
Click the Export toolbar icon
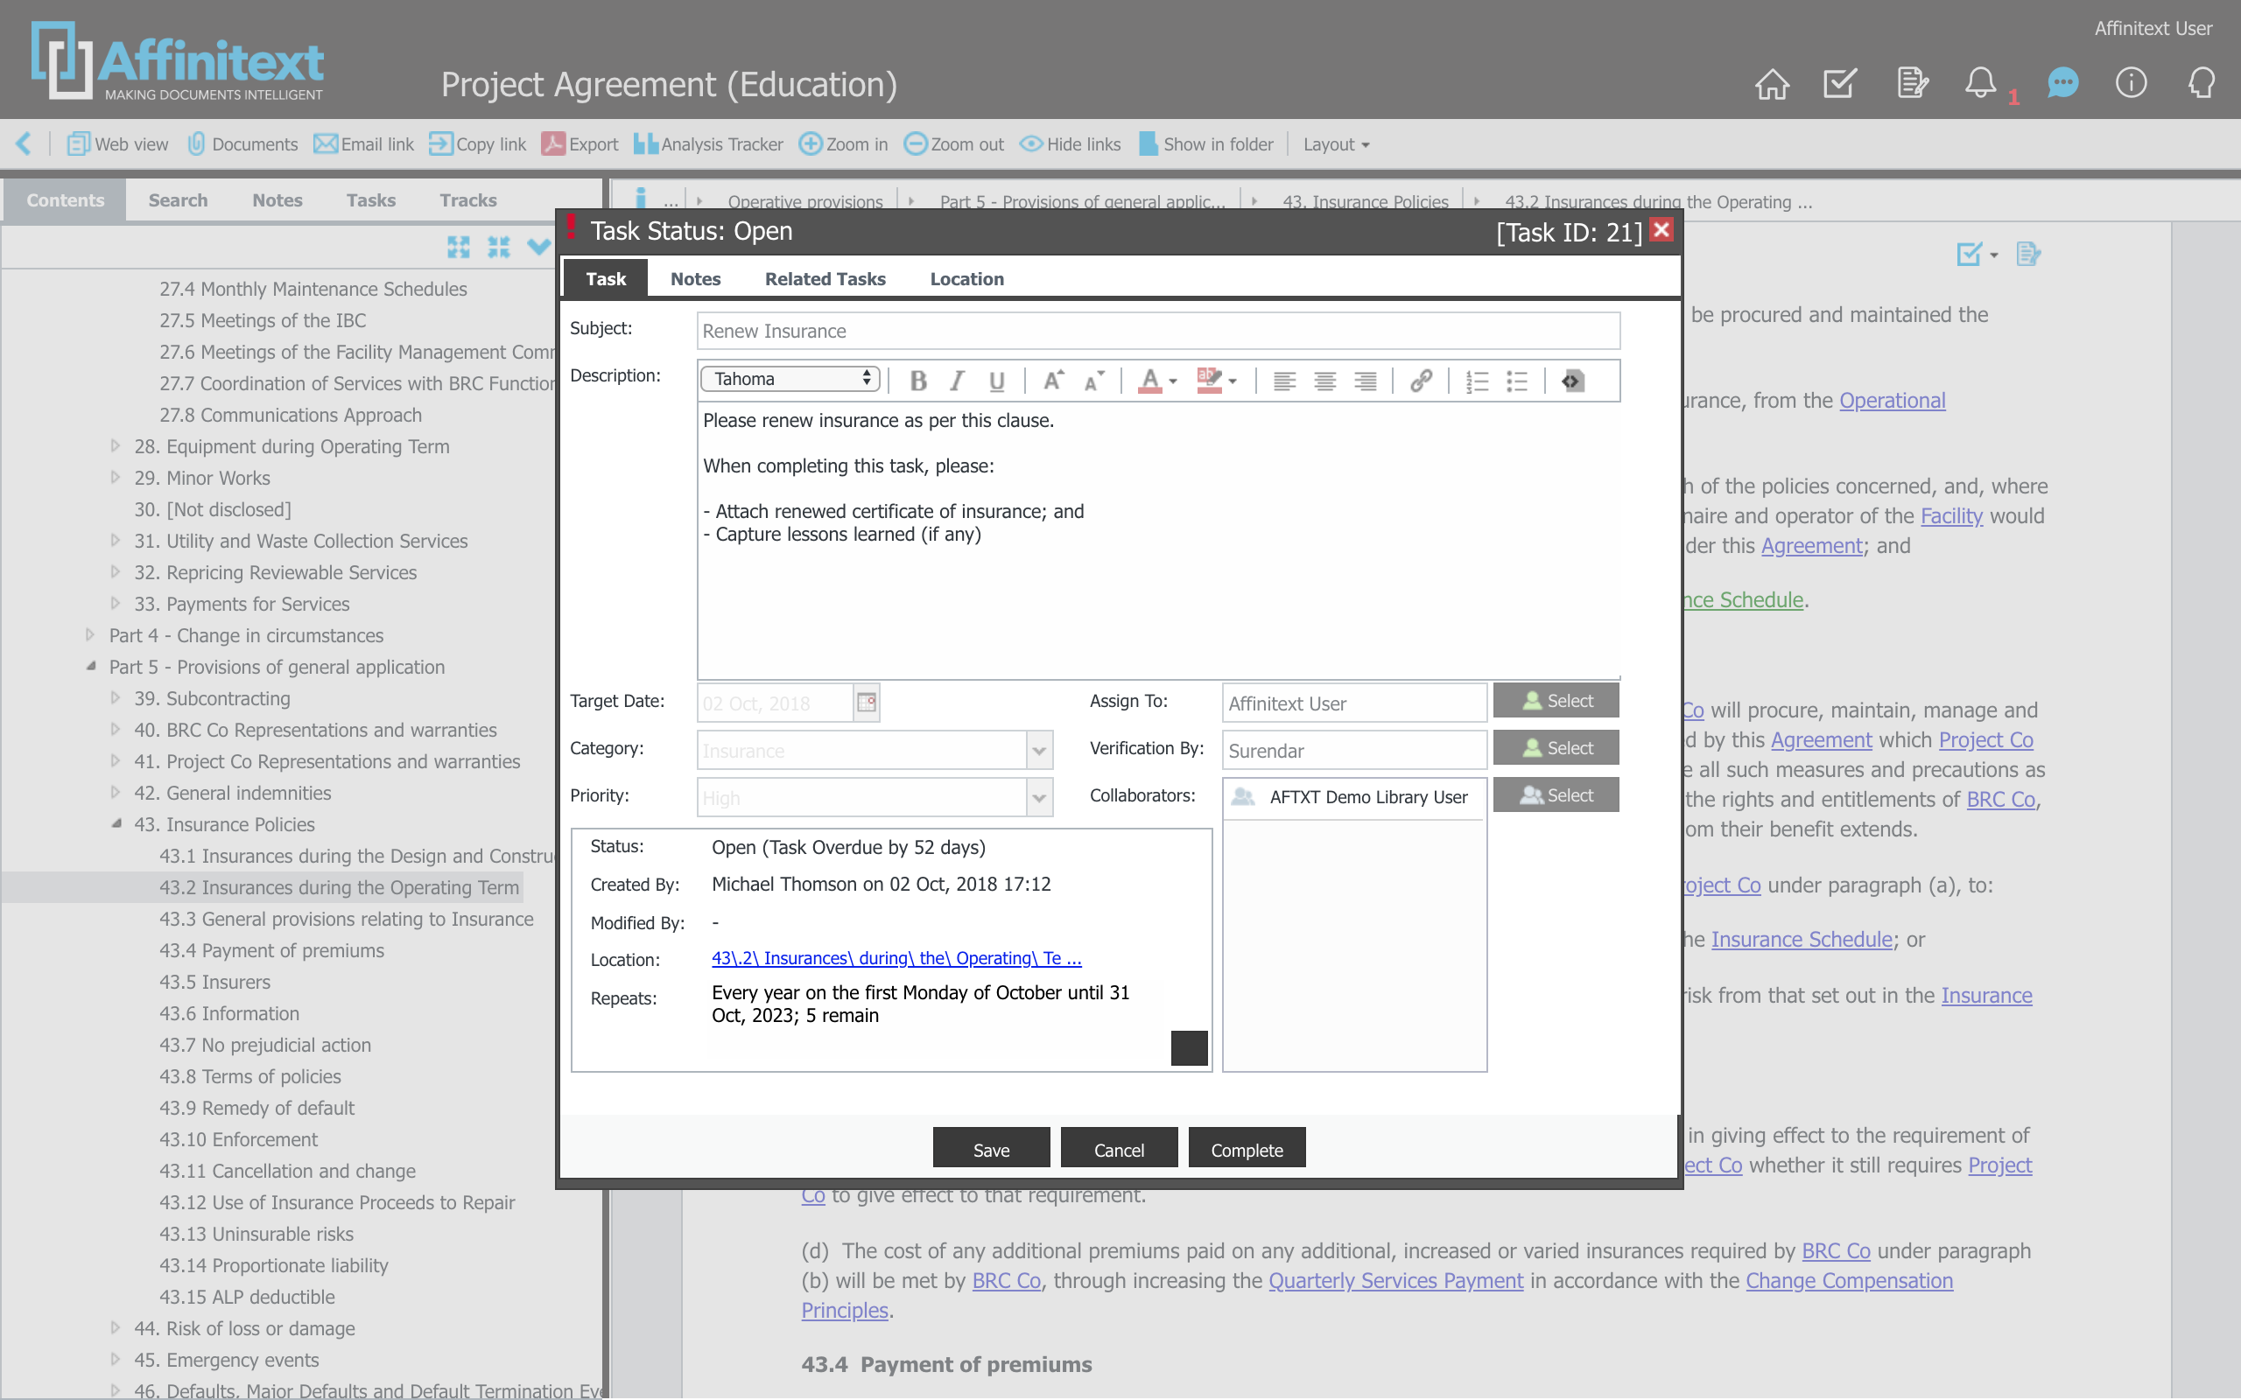click(x=580, y=144)
